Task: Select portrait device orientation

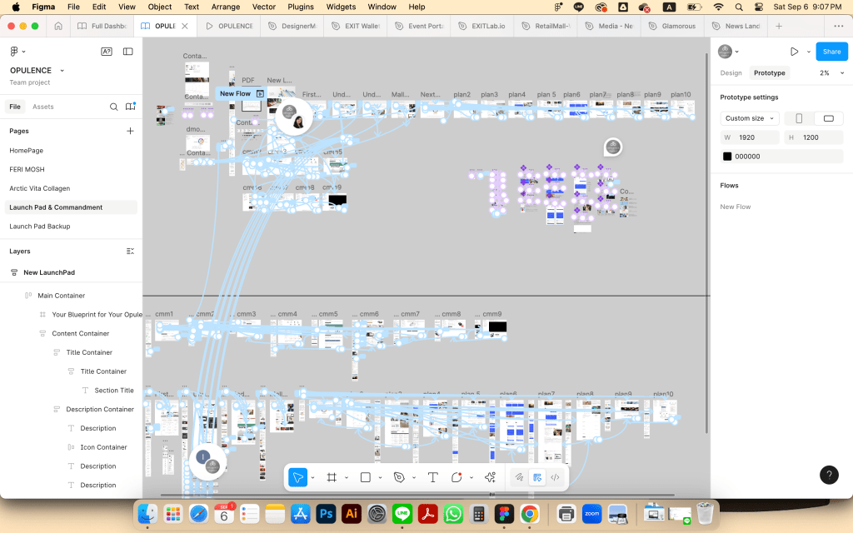Action: 799,118
